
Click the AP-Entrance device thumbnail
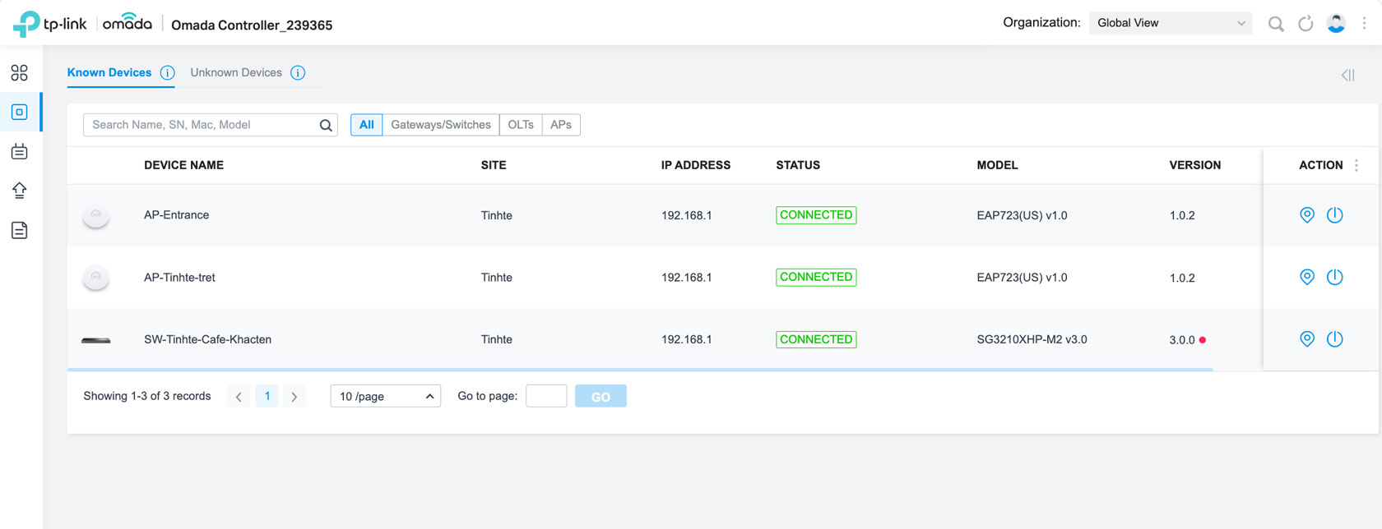click(96, 216)
